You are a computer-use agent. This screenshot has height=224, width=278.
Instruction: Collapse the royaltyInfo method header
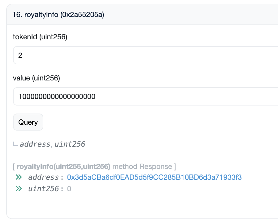tap(142, 15)
